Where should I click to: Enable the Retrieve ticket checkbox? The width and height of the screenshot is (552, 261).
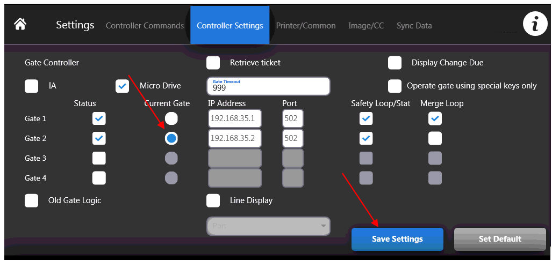pos(213,63)
